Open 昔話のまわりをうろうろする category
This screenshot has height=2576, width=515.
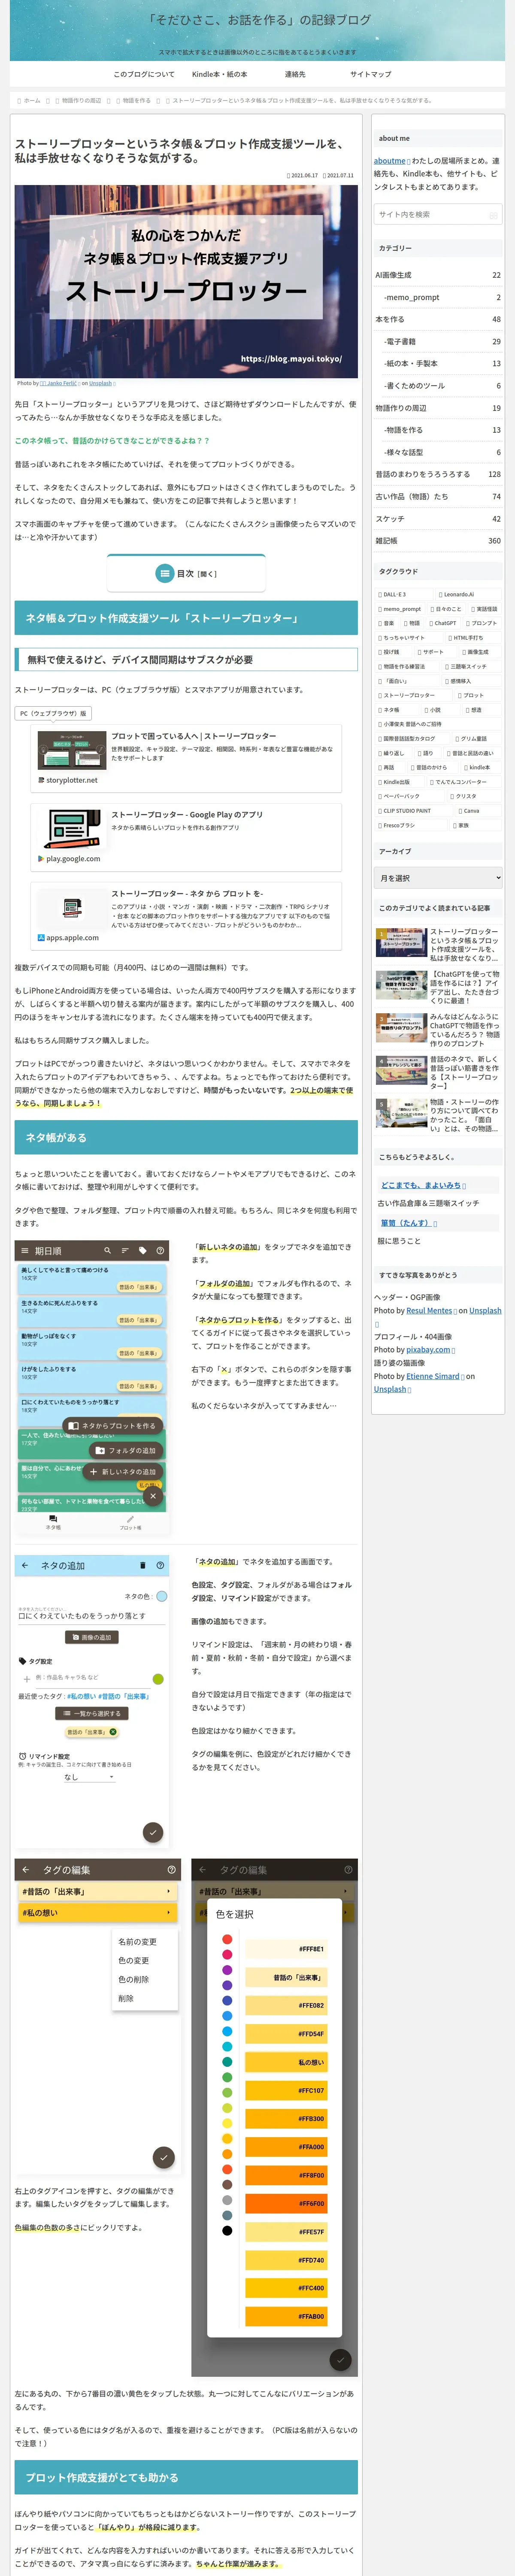point(438,474)
